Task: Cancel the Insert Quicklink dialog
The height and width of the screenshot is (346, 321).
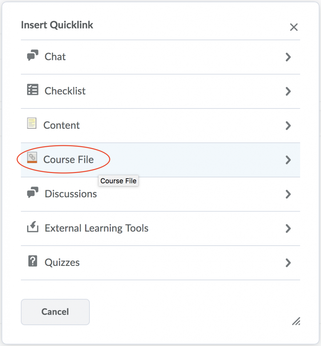Action: click(55, 312)
